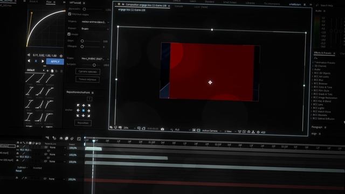
Task: Open the codec dropdown showing NVENC
Action: pos(95,59)
